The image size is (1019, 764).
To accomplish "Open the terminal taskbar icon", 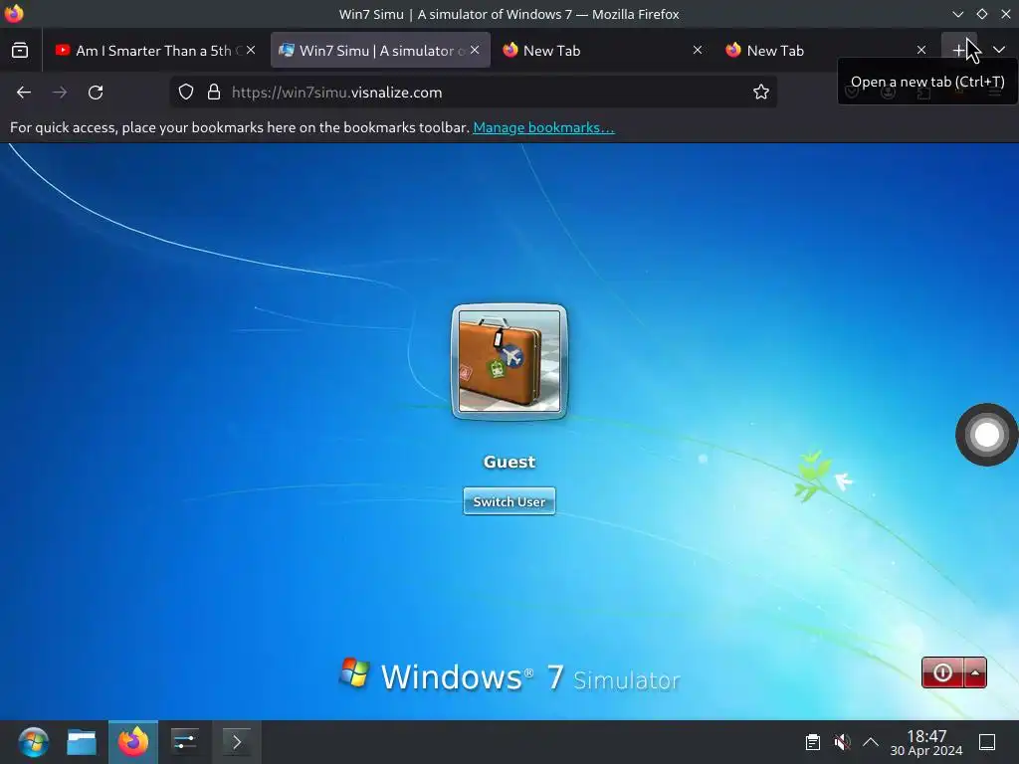I will pyautogui.click(x=237, y=742).
